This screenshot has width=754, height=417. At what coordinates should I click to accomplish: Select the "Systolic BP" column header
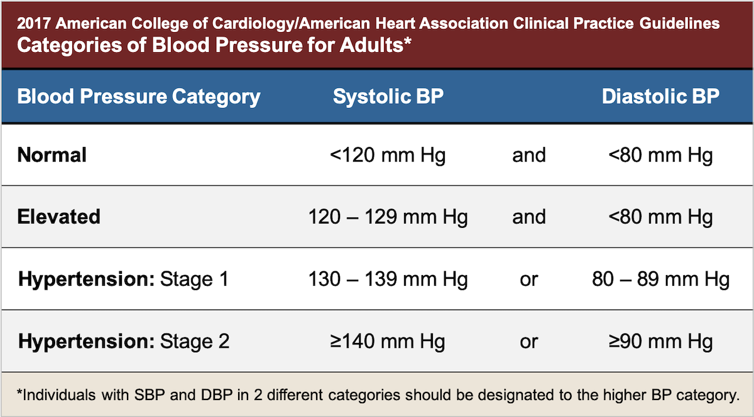point(387,97)
